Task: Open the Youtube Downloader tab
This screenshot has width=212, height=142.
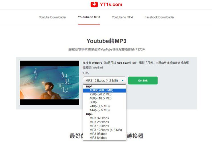Action: [x=52, y=17]
